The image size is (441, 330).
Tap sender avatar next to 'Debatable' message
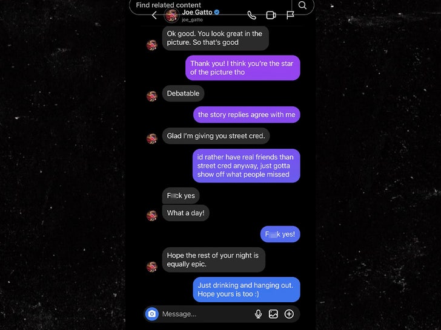152,96
